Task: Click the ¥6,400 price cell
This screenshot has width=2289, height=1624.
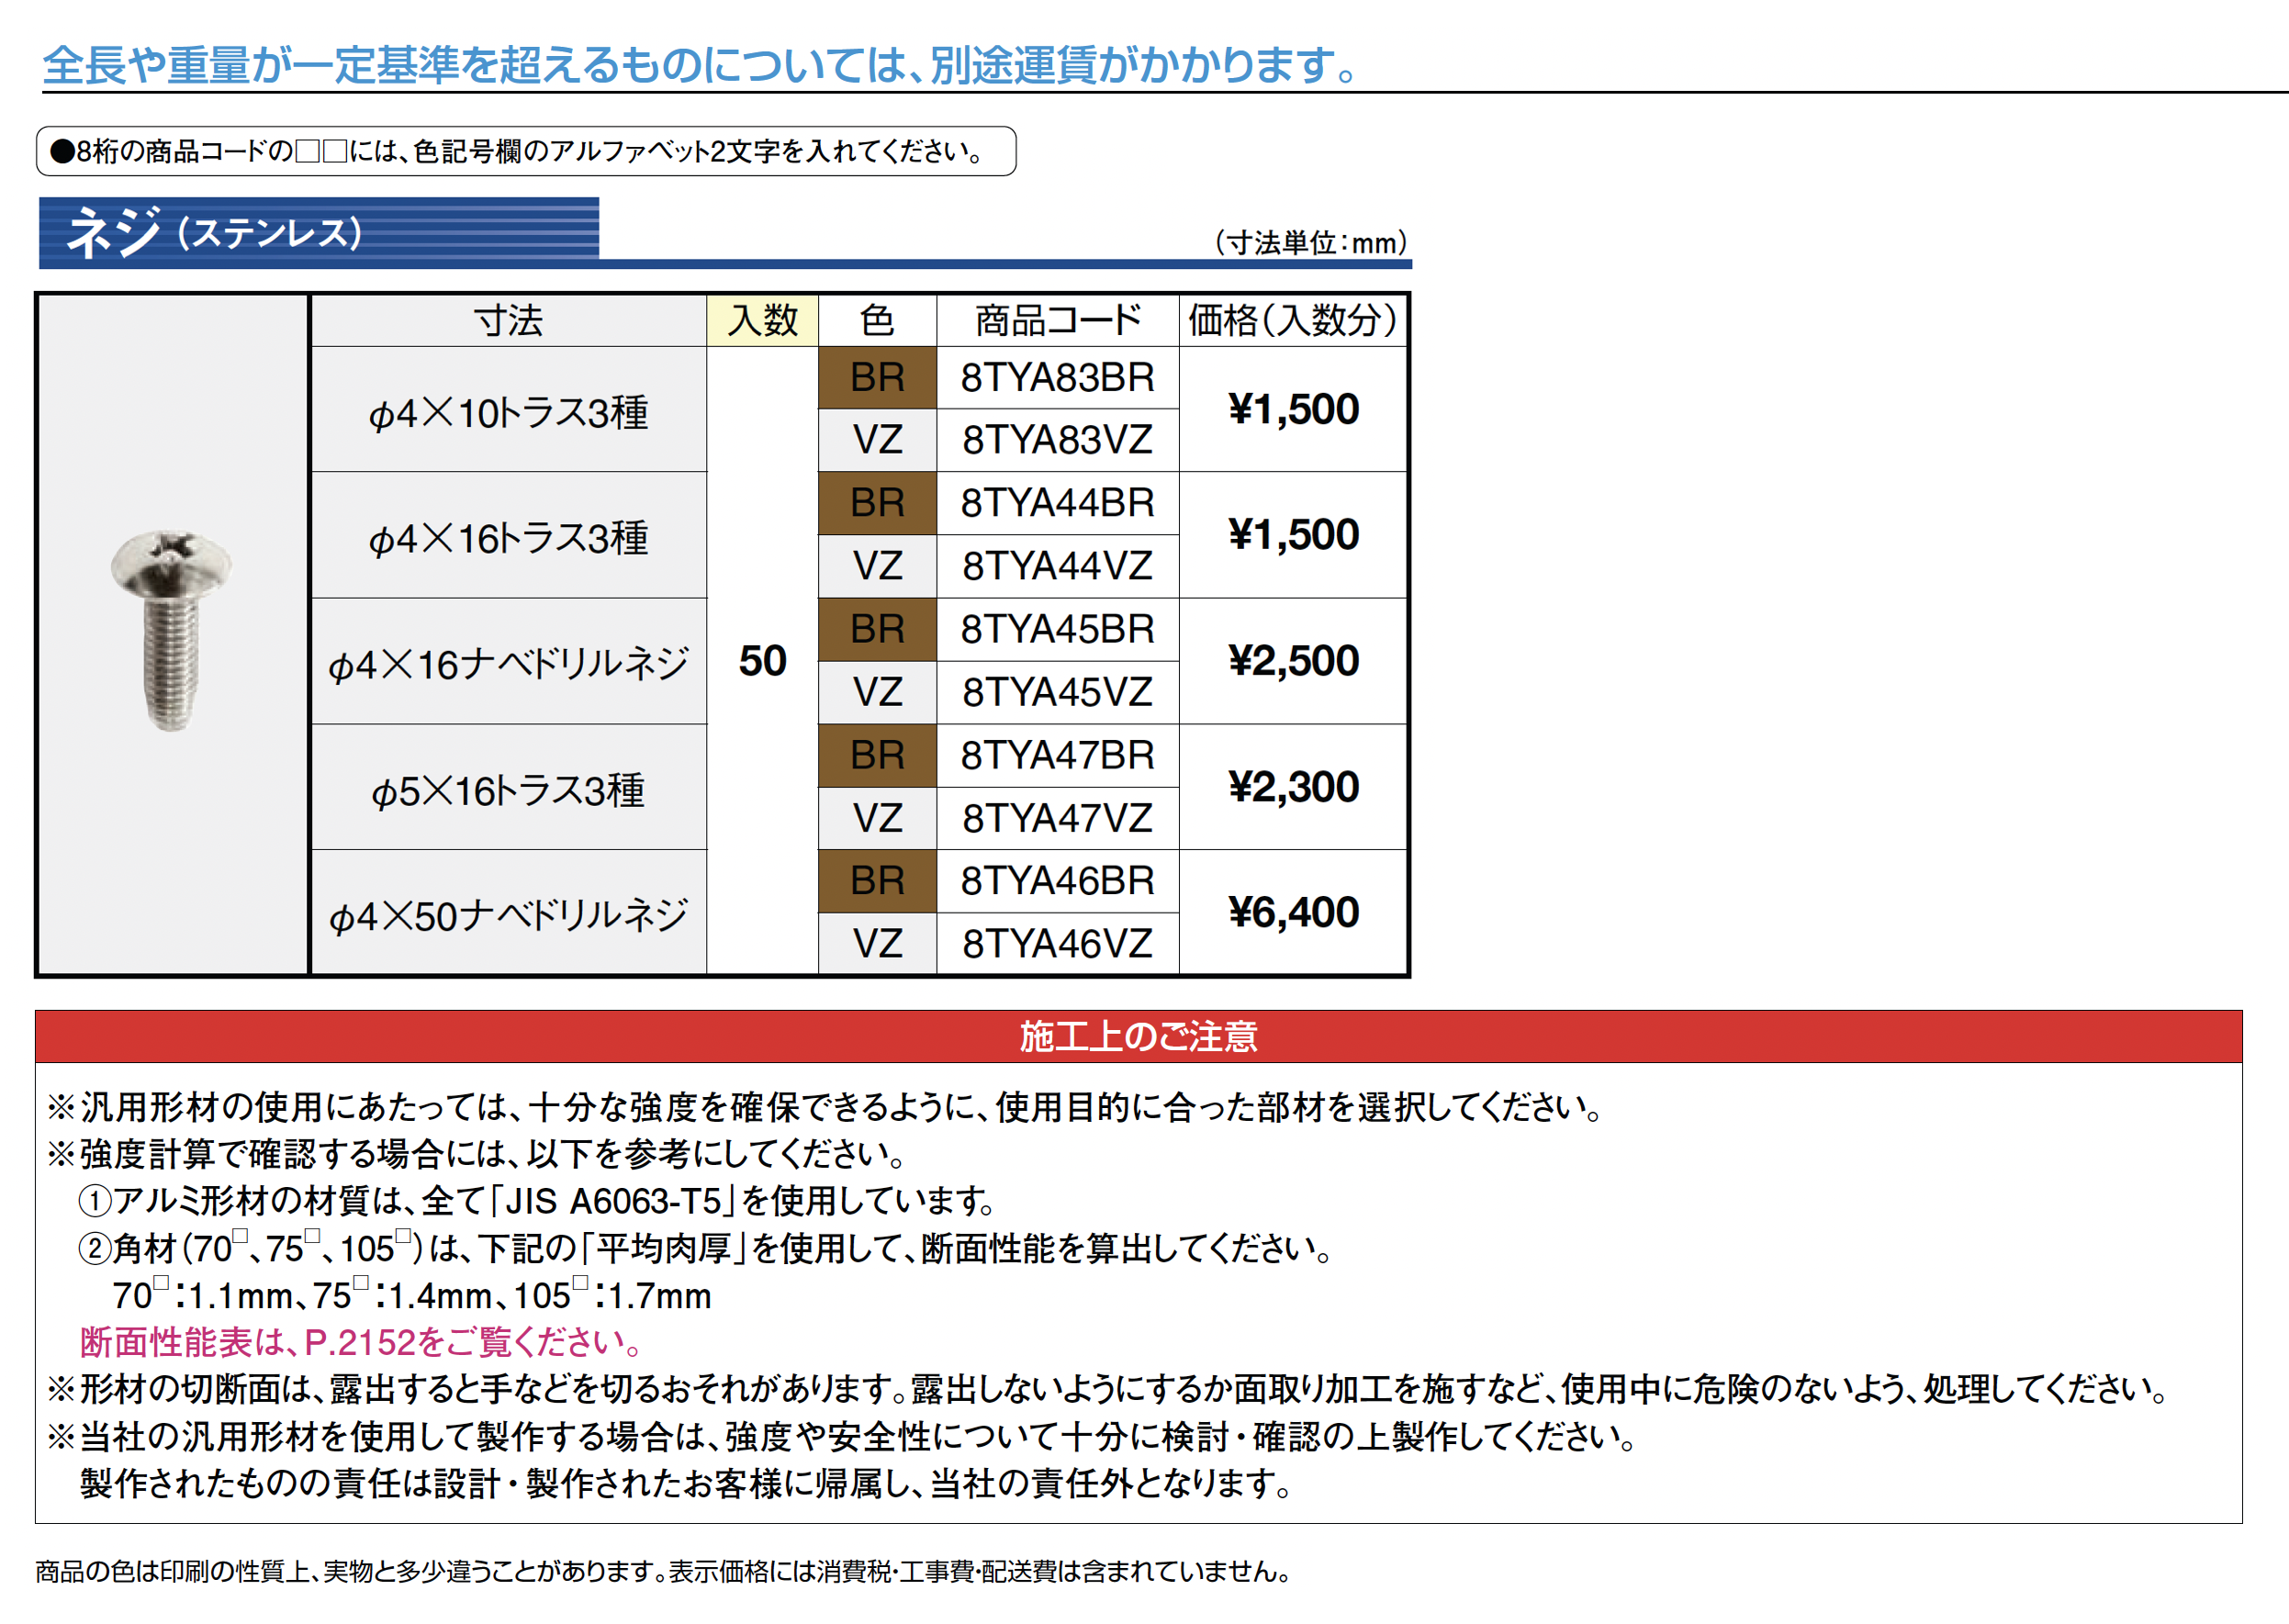Action: [1293, 912]
